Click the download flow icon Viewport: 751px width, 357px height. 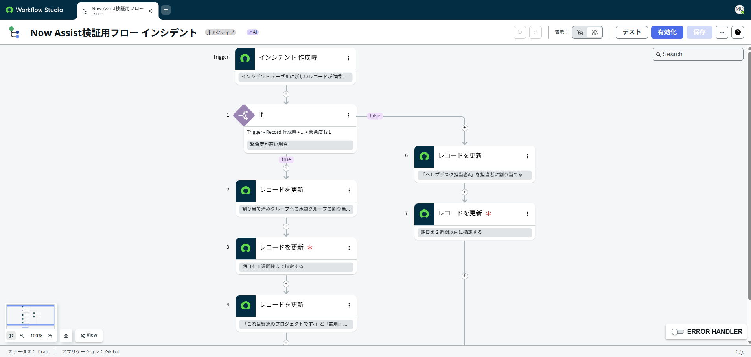66,336
